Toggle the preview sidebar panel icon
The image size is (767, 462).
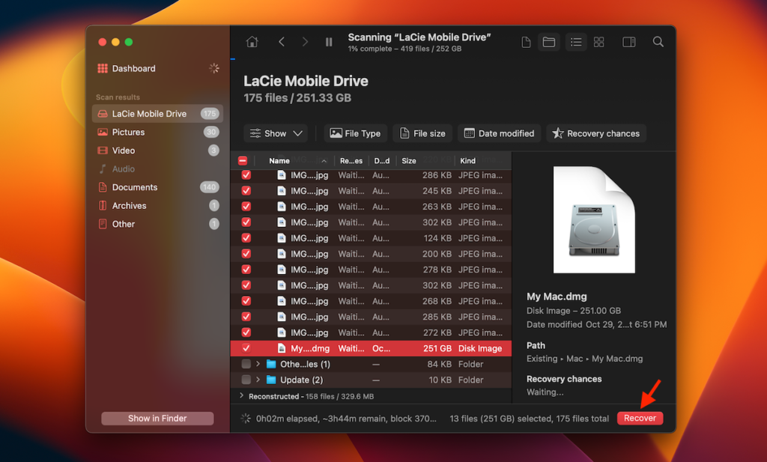(x=629, y=42)
